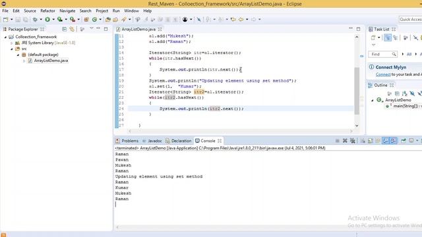Open the File menu
The image size is (422, 237).
pos(5,11)
